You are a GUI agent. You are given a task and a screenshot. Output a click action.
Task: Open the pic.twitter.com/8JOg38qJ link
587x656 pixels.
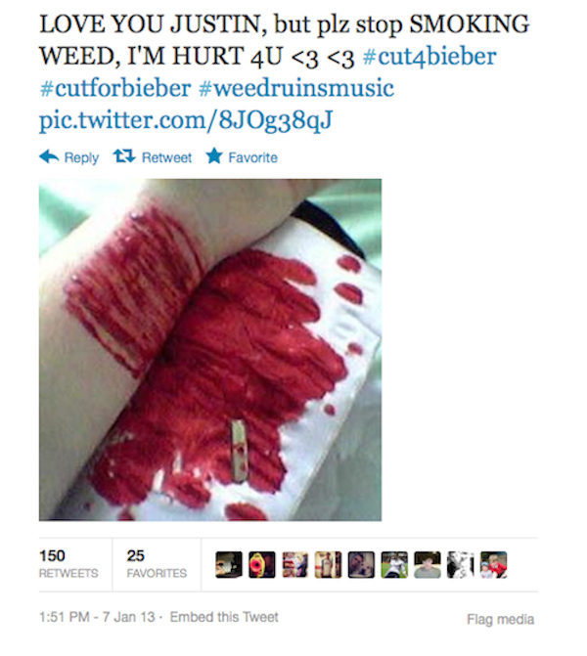pos(186,121)
